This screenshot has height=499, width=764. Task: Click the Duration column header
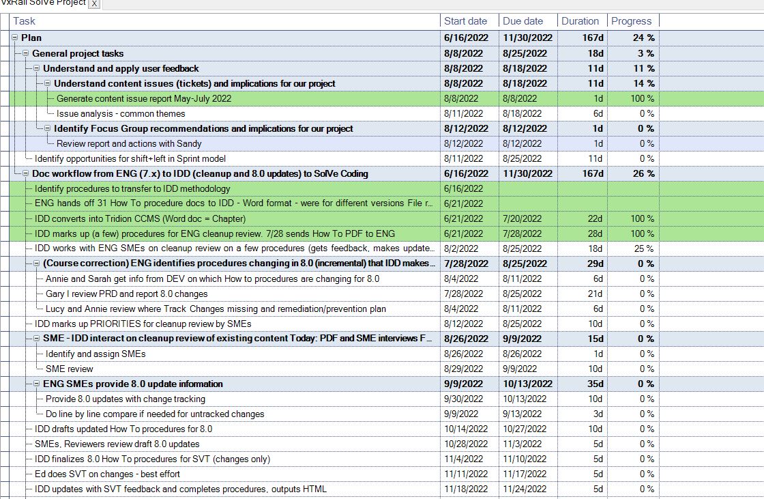click(580, 21)
